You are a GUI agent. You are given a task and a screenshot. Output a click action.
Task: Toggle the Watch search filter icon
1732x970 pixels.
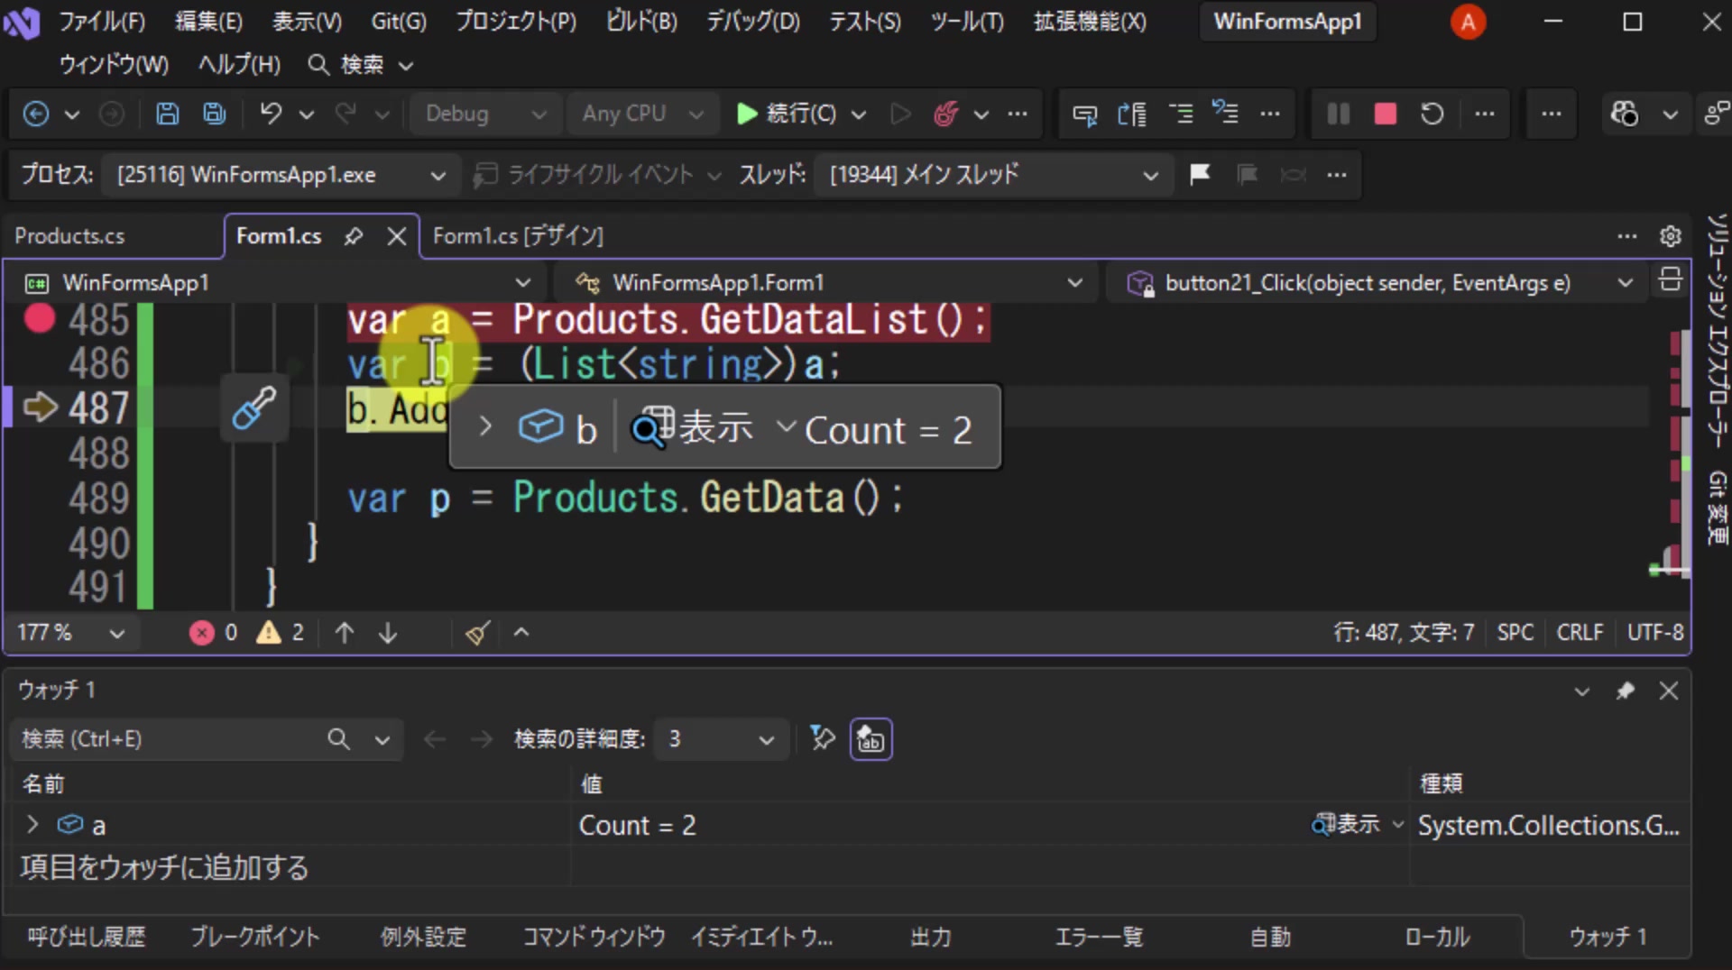822,738
